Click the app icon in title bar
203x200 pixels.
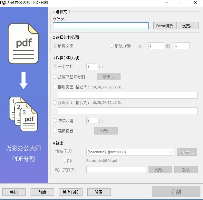[3, 3]
